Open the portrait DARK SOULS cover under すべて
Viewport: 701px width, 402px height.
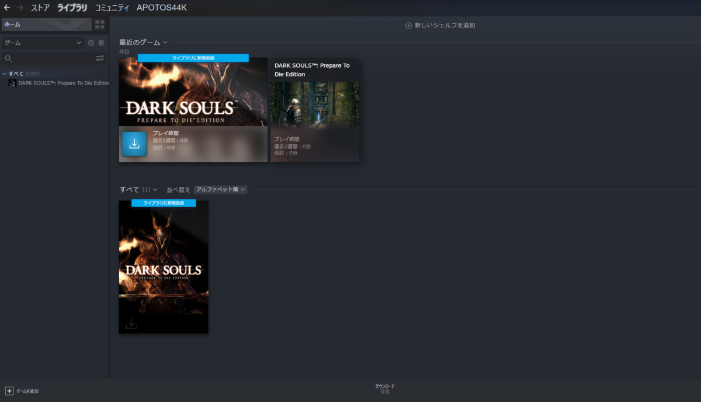point(164,267)
